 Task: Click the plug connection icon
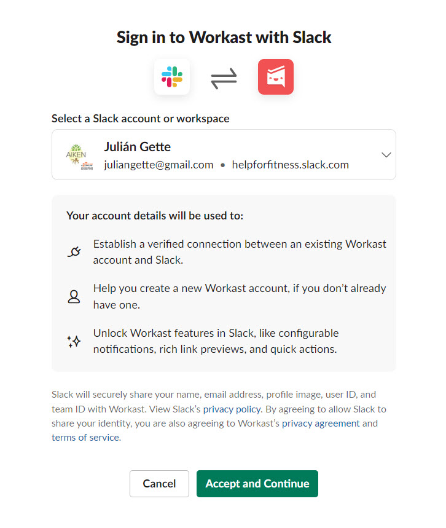click(74, 251)
